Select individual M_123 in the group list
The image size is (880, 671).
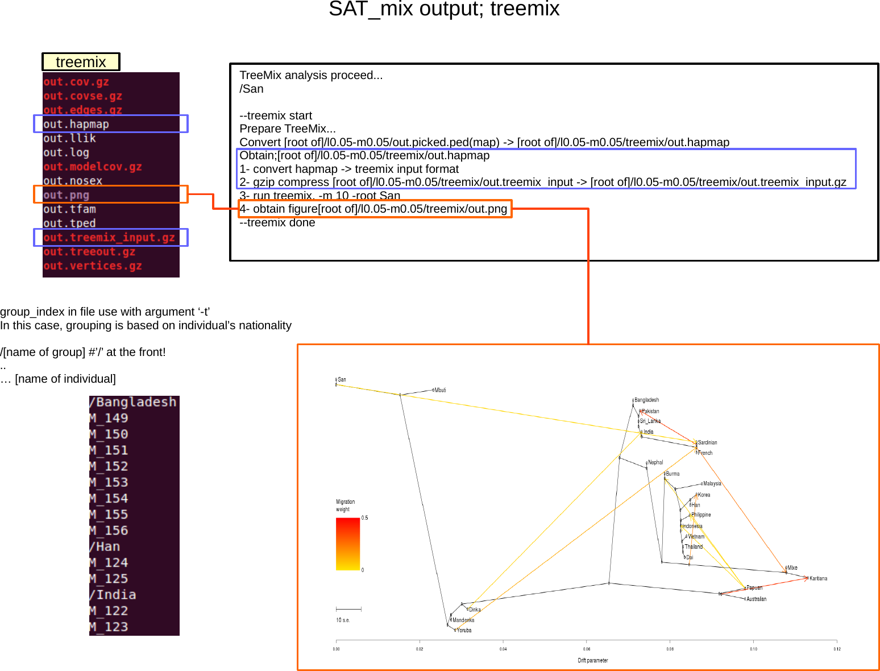tap(109, 627)
